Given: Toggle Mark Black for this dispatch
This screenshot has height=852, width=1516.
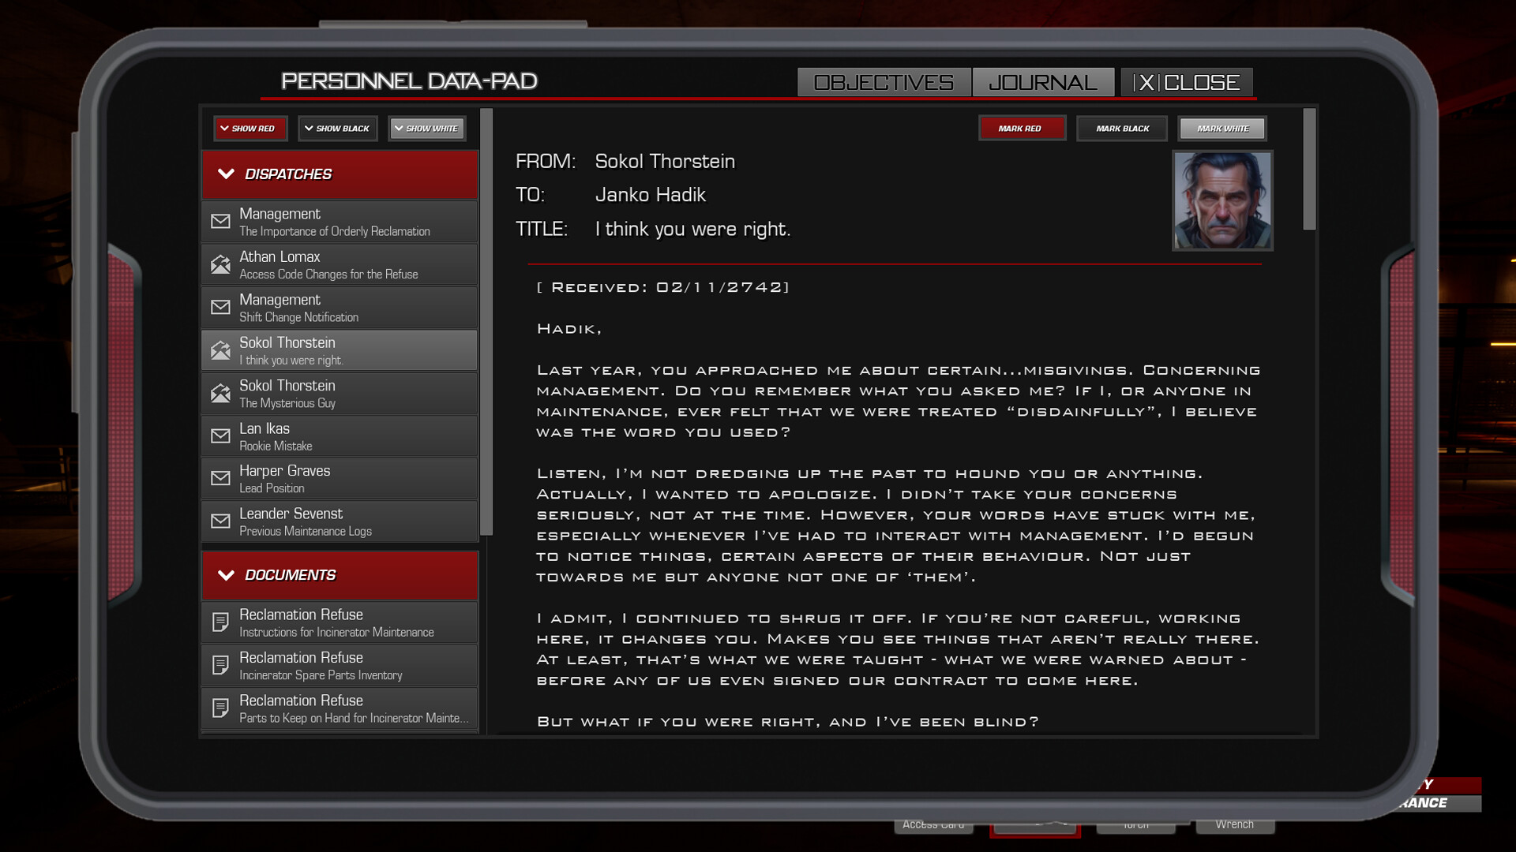Looking at the screenshot, I should click(1122, 128).
